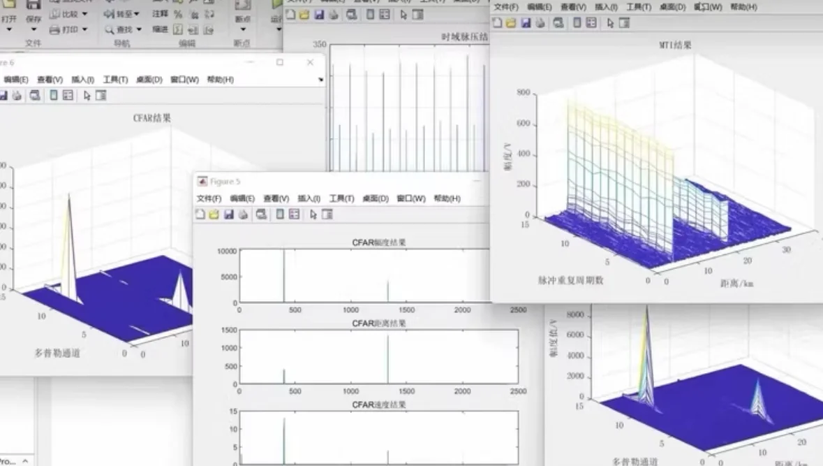Screen dimensions: 823x466
Task: Expand 保存 dropdown arrow in MATLAB ribbon
Action: tap(34, 29)
